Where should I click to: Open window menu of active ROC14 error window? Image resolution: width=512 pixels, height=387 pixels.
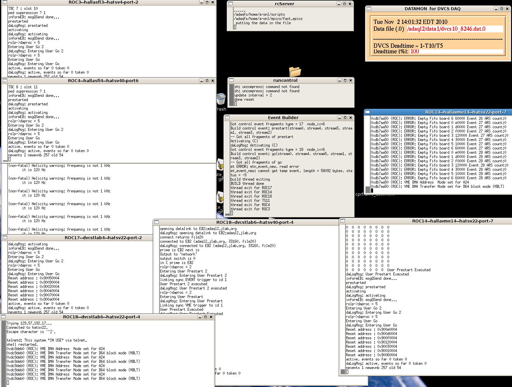(x=367, y=112)
